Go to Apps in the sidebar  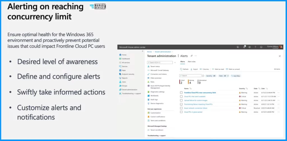[122, 70]
